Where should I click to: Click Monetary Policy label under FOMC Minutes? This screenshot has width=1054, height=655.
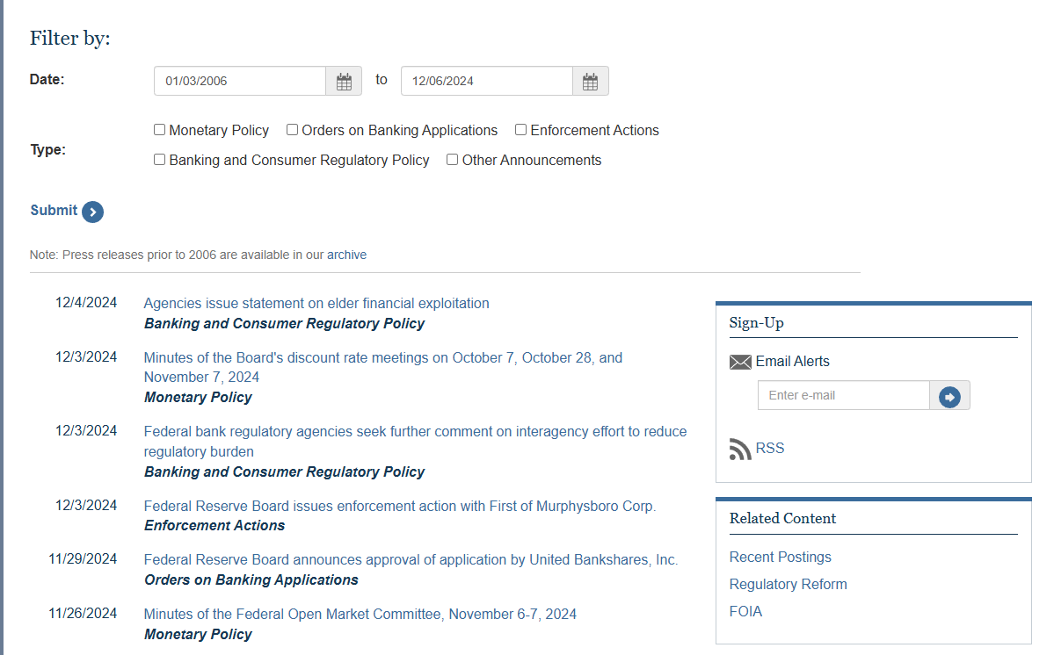click(199, 634)
